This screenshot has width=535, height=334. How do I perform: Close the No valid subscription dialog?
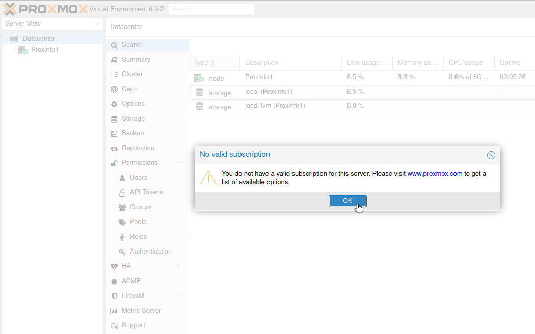coord(491,155)
